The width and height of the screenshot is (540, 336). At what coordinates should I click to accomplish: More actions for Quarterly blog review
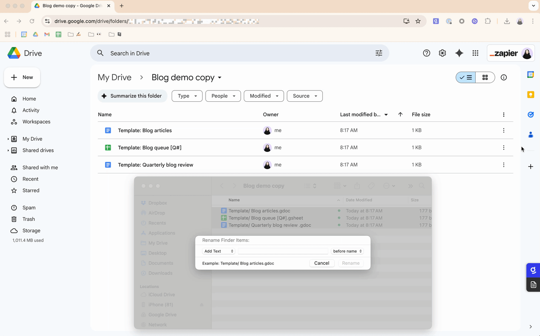click(x=504, y=165)
